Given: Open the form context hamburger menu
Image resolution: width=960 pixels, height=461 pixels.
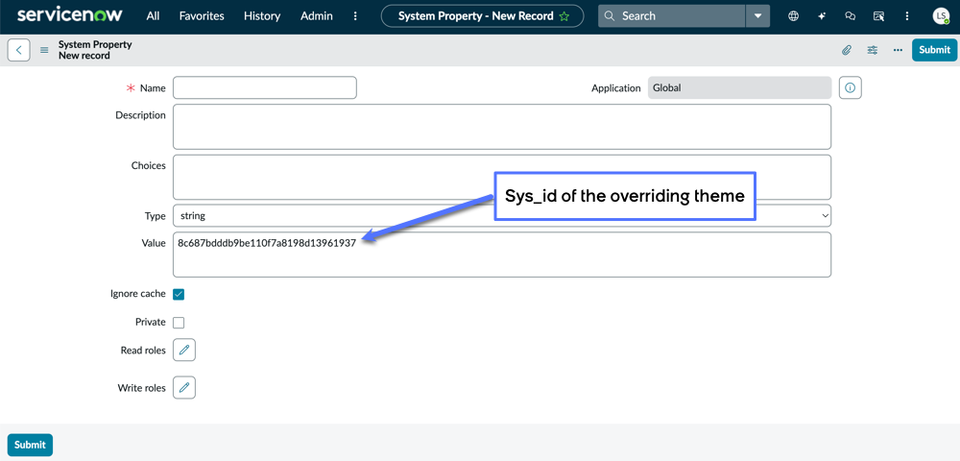Looking at the screenshot, I should tap(44, 50).
